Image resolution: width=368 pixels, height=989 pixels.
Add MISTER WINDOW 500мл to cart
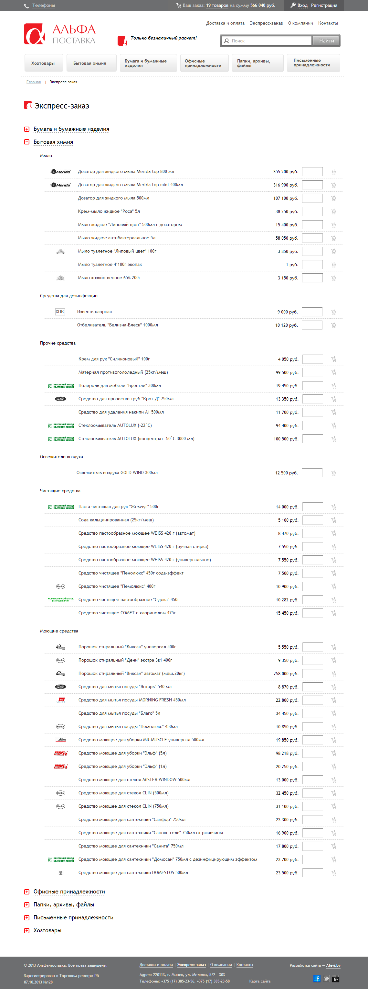[334, 780]
